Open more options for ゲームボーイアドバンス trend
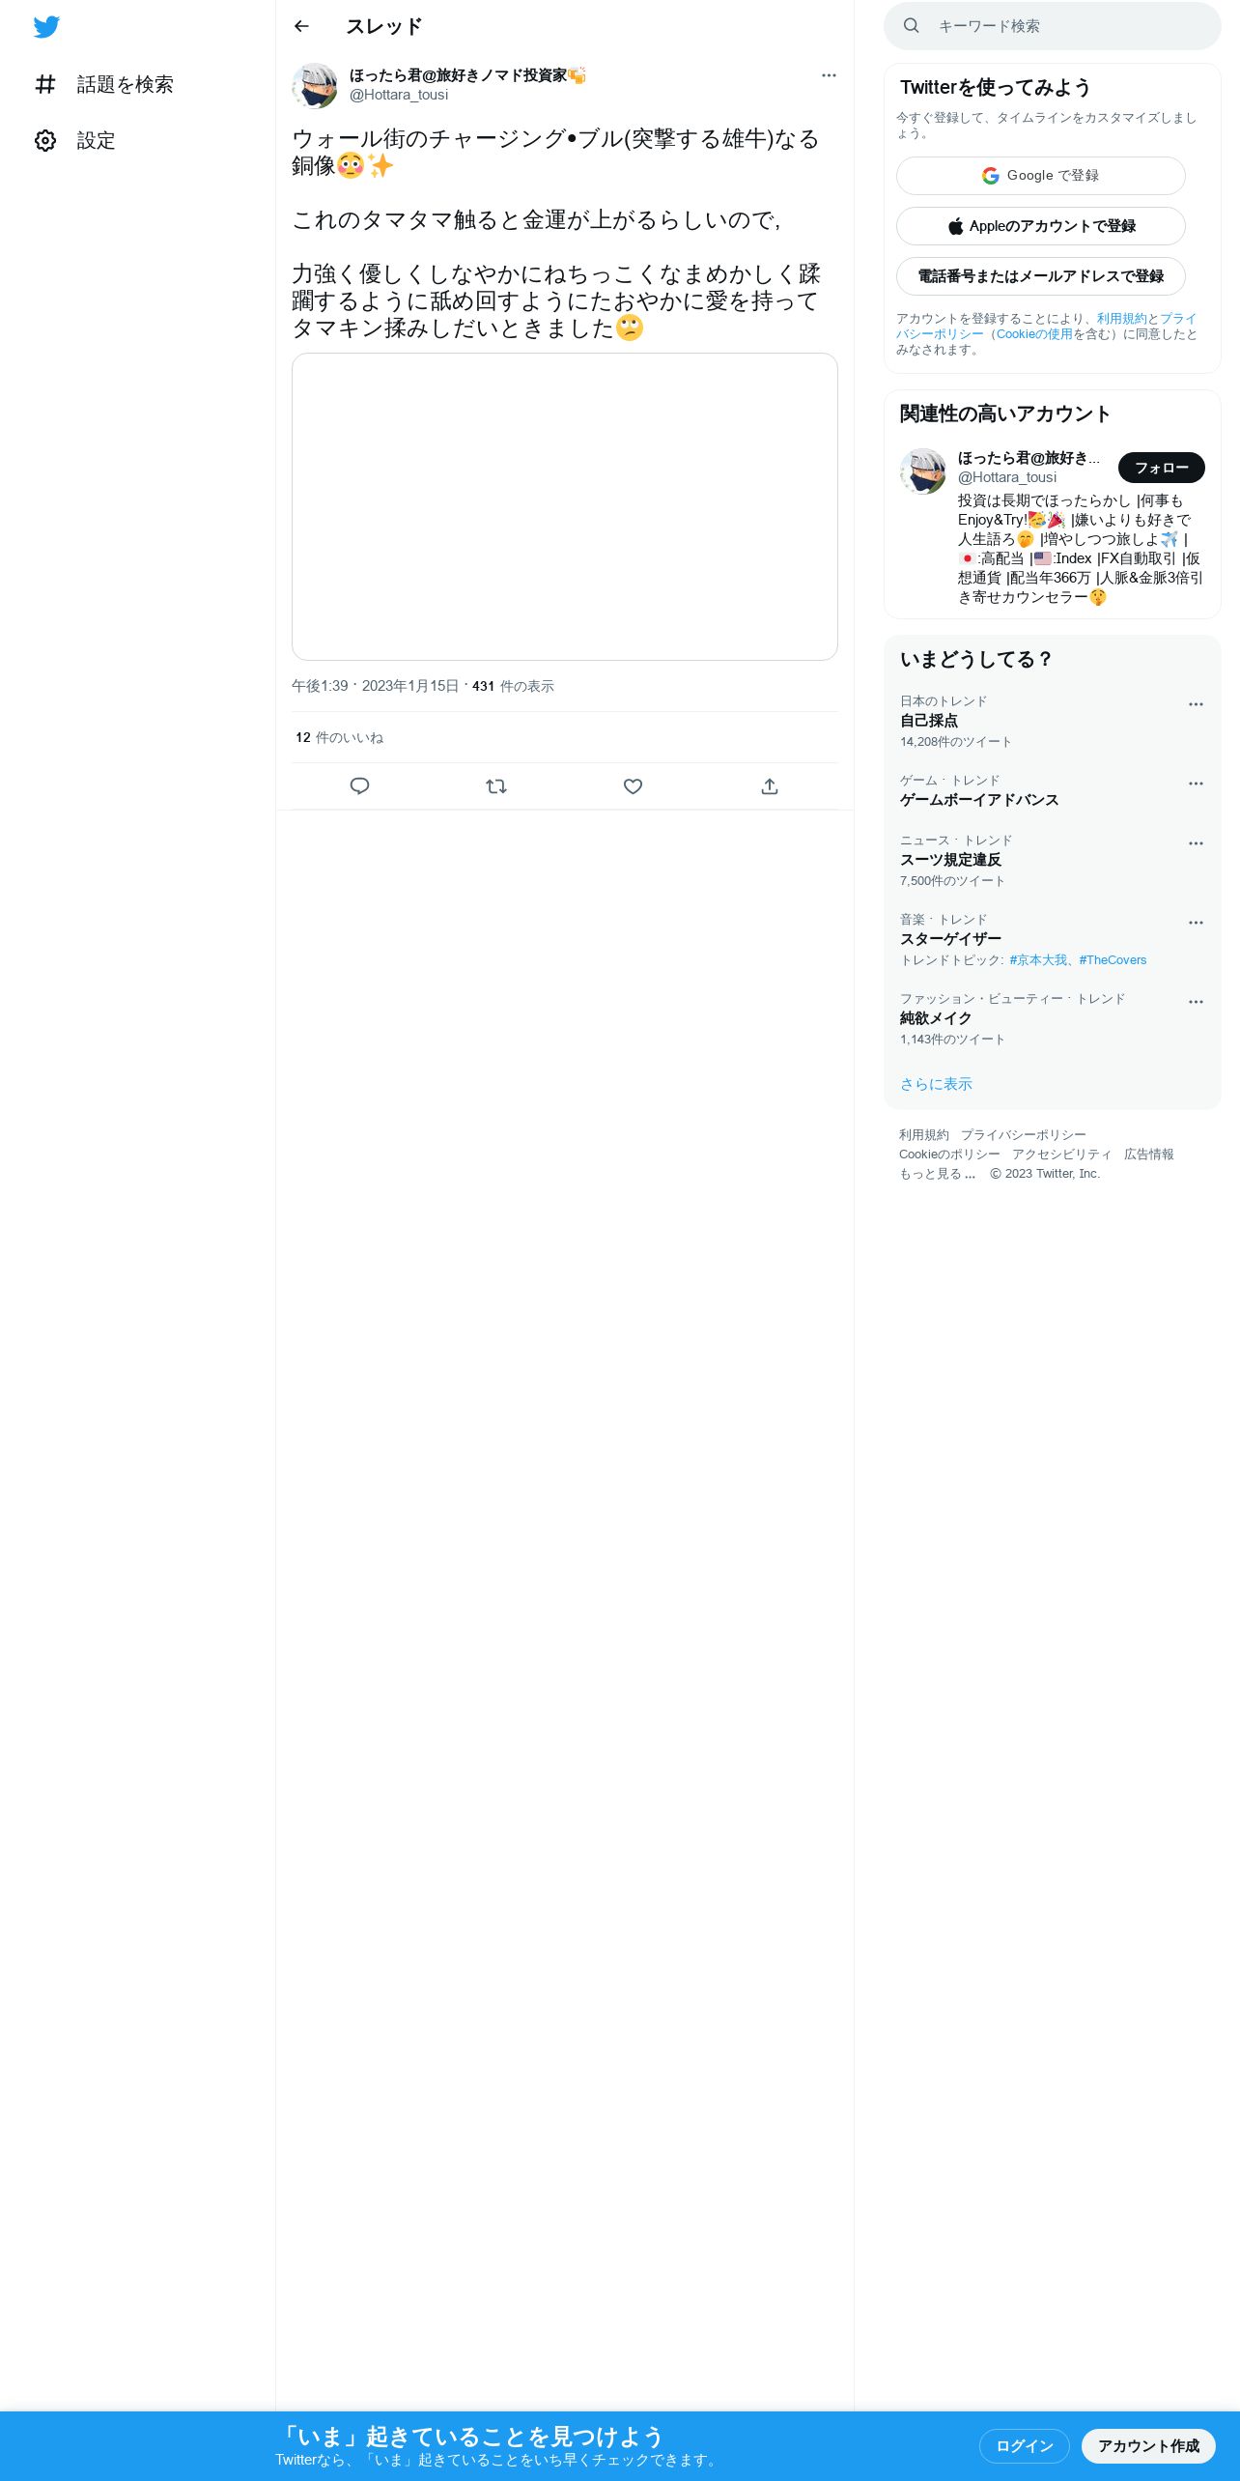The image size is (1240, 2481). (x=1196, y=784)
